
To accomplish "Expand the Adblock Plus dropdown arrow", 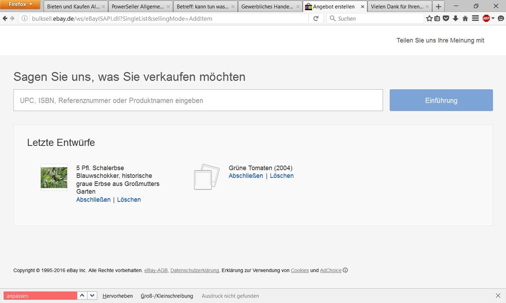I will (x=493, y=19).
